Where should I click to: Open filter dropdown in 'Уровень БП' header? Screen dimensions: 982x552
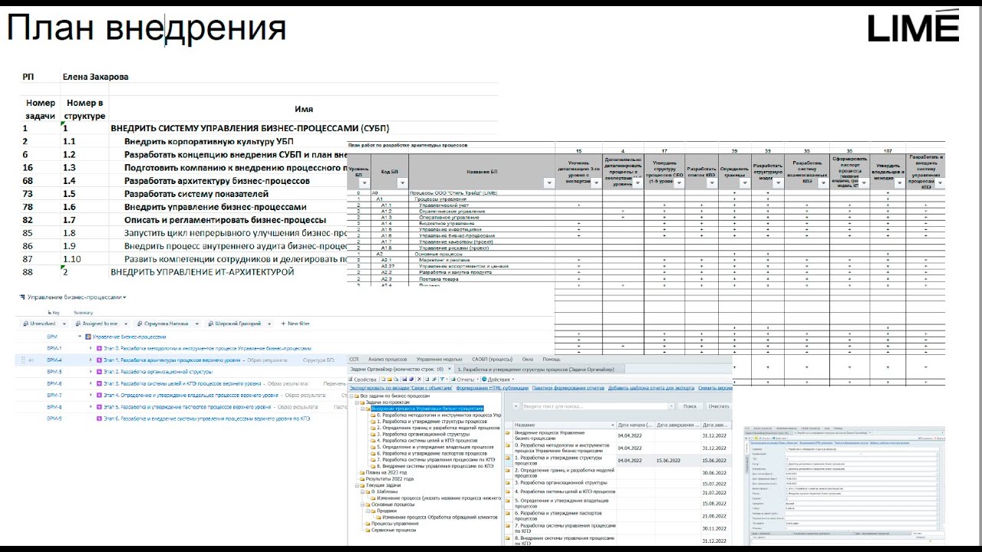[x=364, y=183]
